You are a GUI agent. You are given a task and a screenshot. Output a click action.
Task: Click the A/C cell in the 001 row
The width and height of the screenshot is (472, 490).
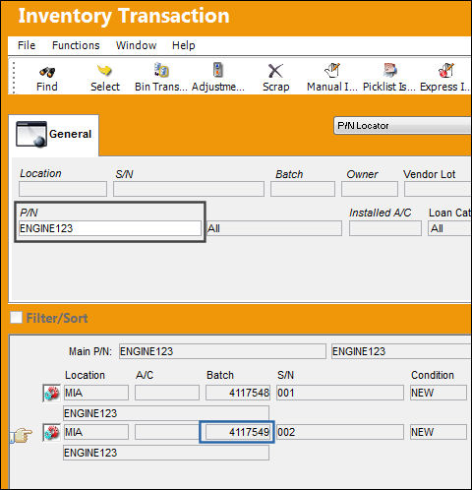pyautogui.click(x=167, y=393)
